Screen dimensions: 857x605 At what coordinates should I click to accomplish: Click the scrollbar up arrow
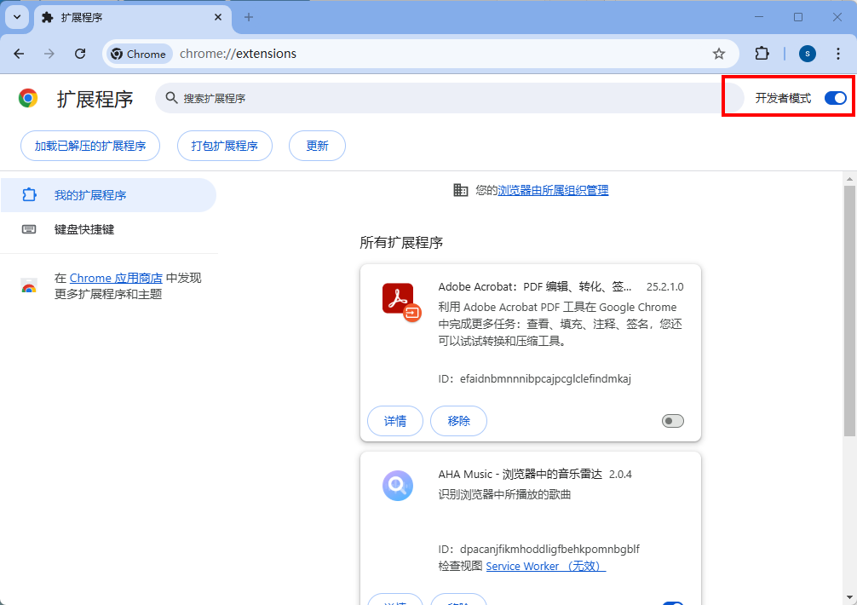(x=849, y=179)
